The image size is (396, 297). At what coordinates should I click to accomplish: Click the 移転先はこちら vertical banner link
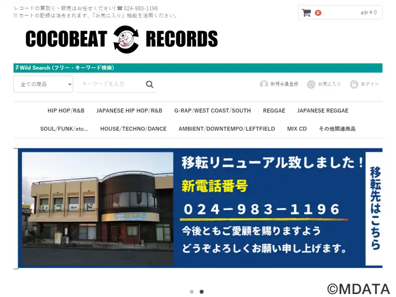pyautogui.click(x=375, y=208)
